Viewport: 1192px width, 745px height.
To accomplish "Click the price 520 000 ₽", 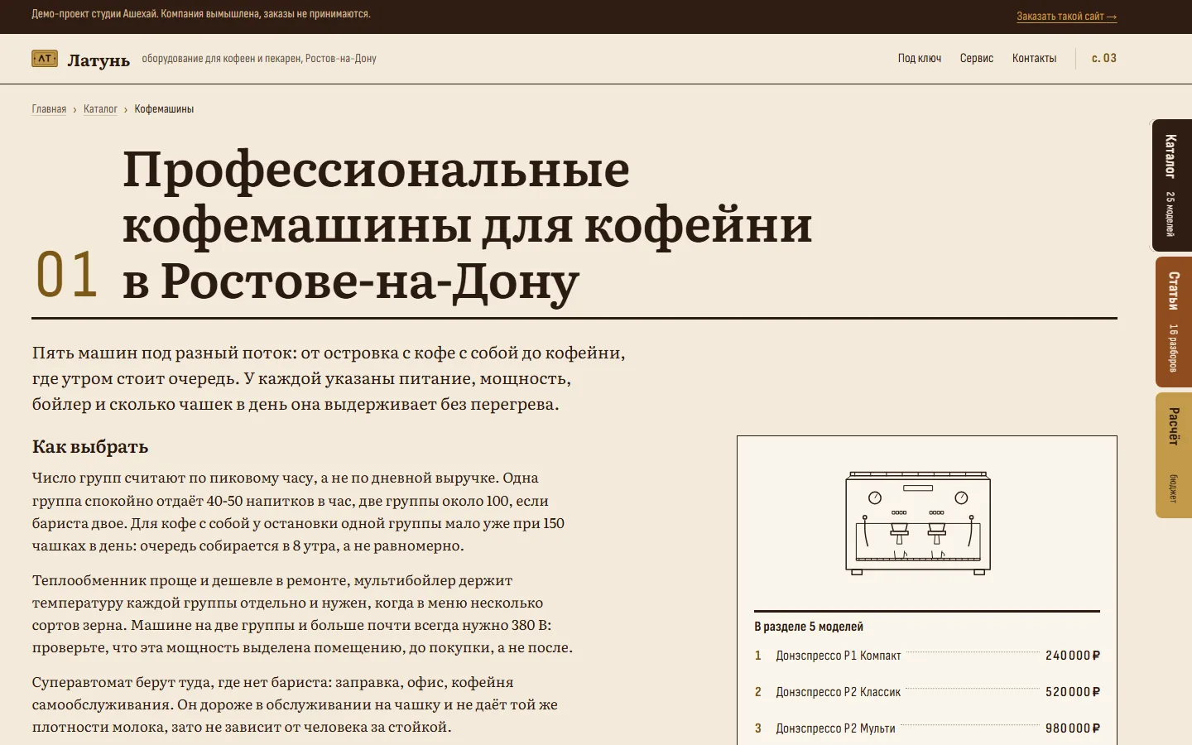I will (x=1073, y=692).
